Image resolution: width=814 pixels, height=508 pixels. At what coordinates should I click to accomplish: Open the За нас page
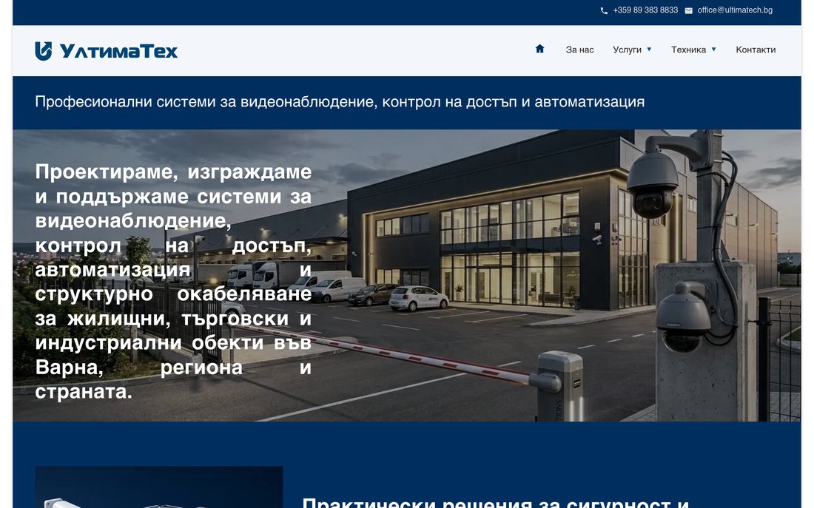coord(579,50)
